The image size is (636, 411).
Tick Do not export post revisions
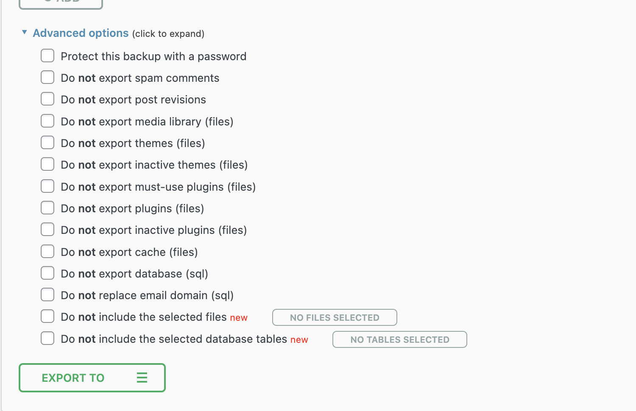point(47,99)
